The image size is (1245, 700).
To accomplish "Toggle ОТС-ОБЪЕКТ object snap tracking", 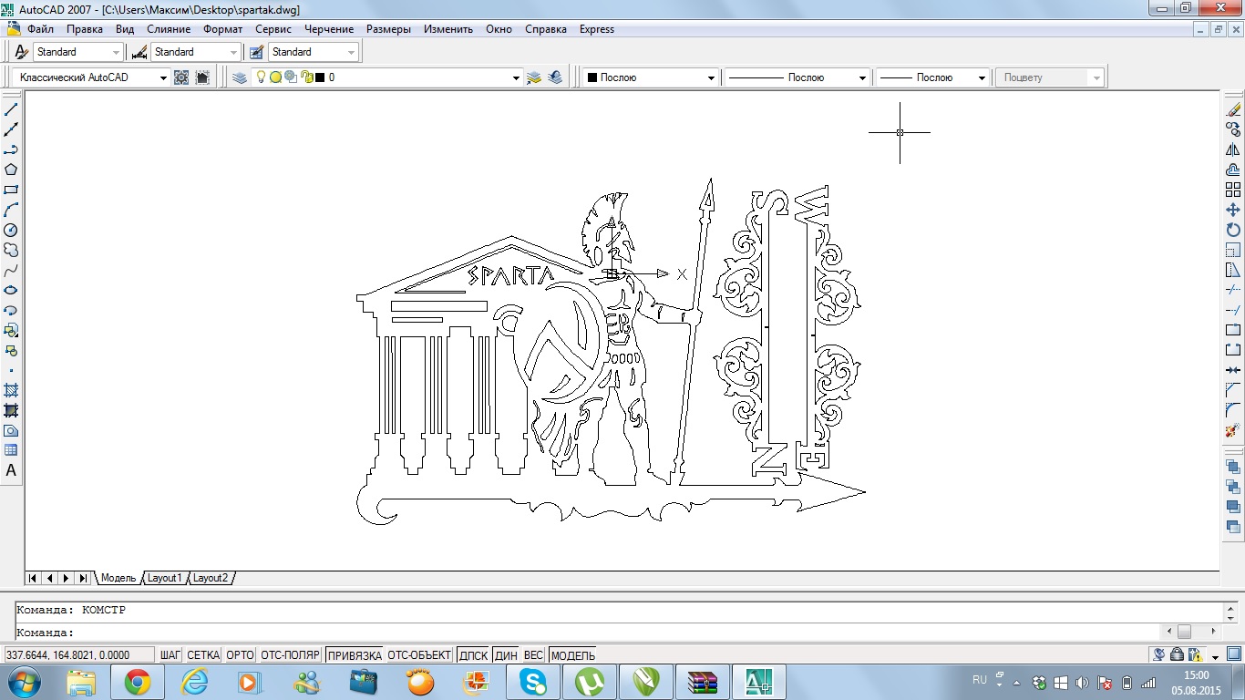I will [419, 655].
